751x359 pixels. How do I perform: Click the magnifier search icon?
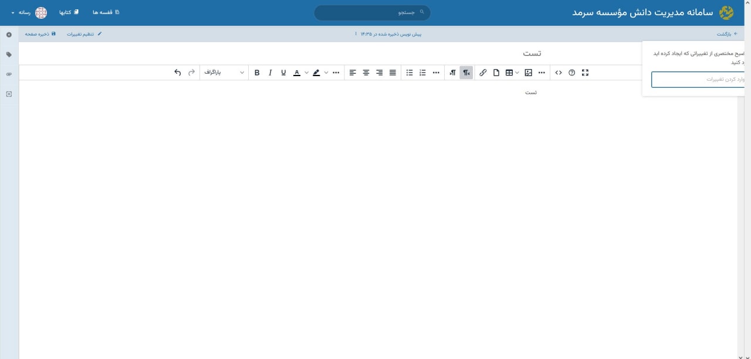[421, 12]
